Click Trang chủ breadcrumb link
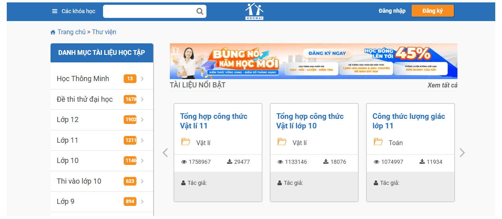 point(71,32)
